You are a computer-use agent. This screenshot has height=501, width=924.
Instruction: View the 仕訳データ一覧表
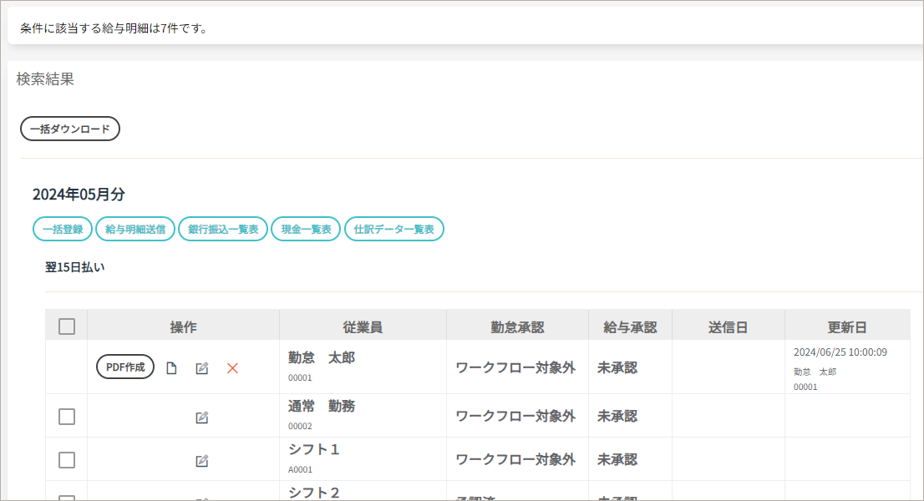pyautogui.click(x=393, y=229)
